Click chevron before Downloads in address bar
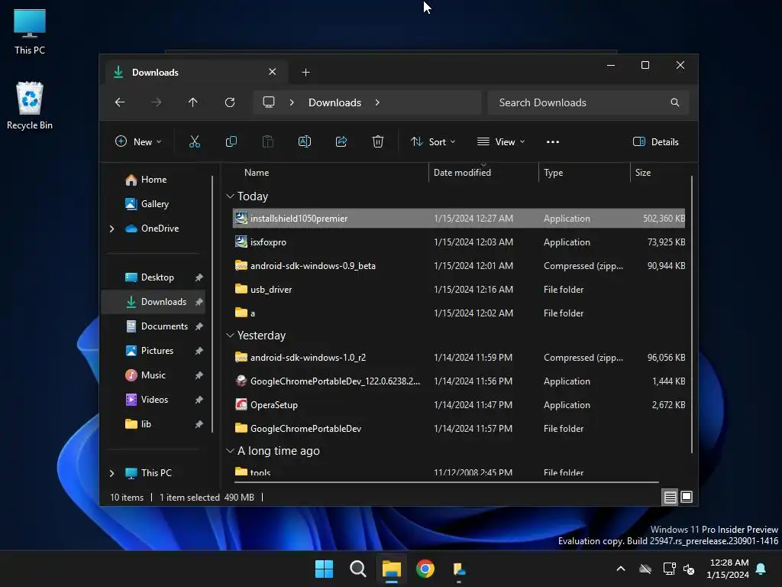The image size is (782, 587). (292, 102)
